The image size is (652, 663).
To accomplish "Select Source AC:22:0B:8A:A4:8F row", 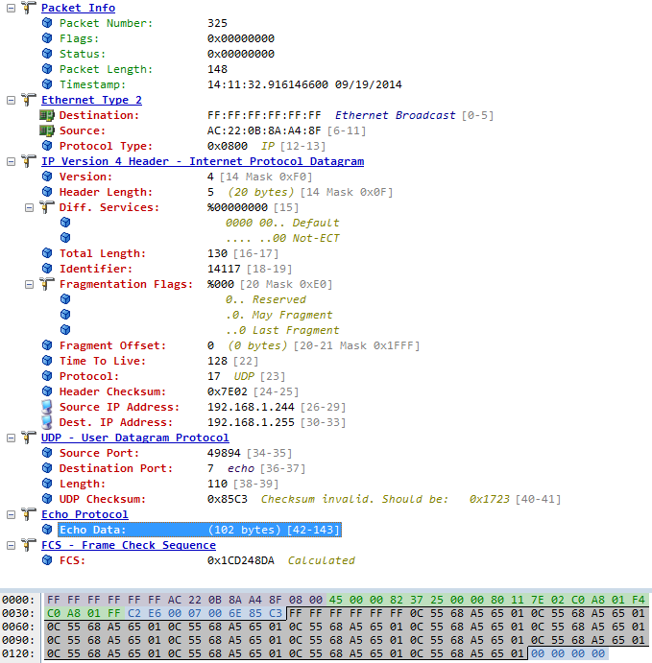I will tap(212, 130).
